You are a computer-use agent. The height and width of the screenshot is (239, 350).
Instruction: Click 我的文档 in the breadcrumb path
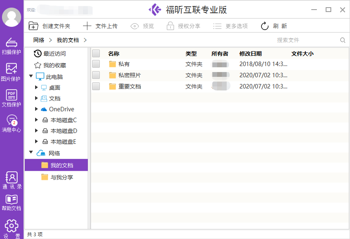click(x=68, y=40)
